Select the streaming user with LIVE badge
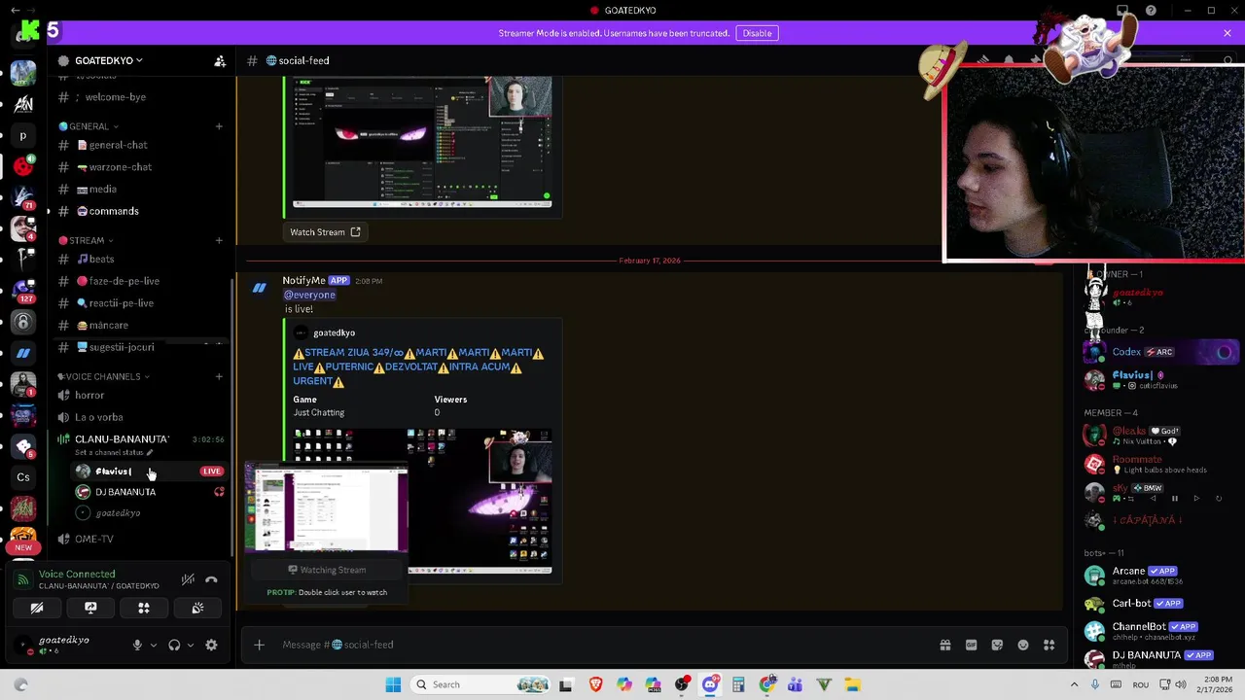The height and width of the screenshot is (700, 1245). pyautogui.click(x=149, y=472)
